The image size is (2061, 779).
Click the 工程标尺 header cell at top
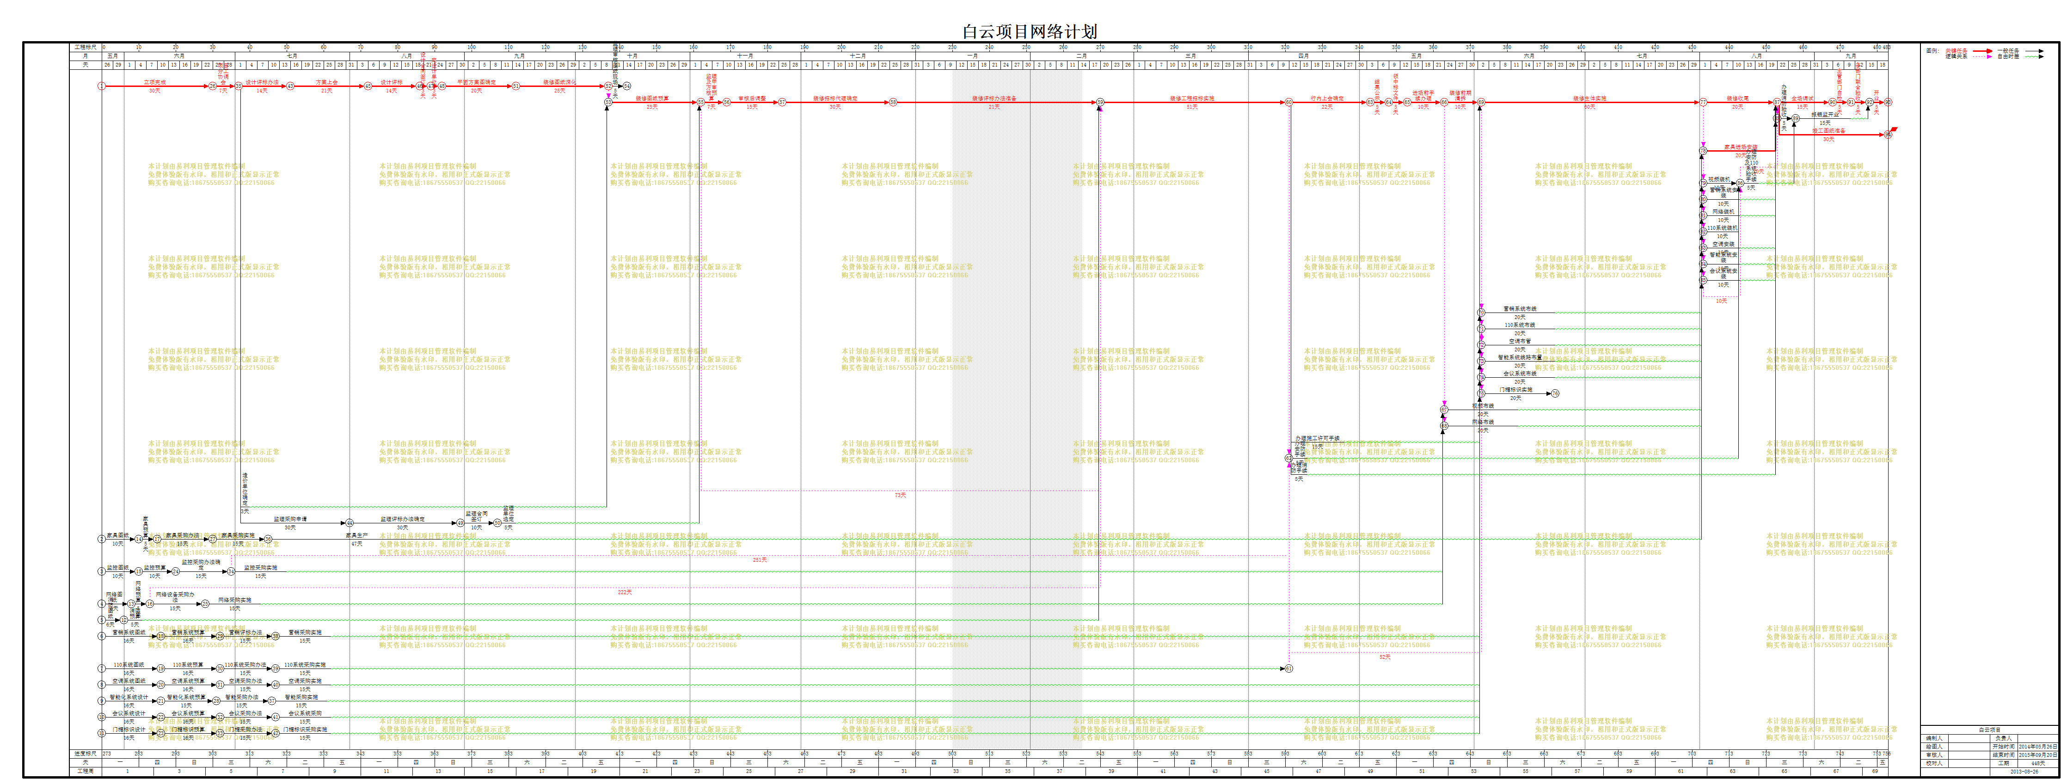(85, 47)
